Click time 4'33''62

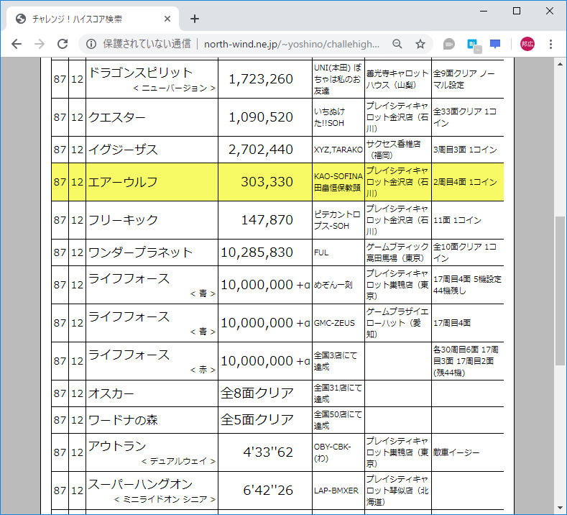click(268, 452)
